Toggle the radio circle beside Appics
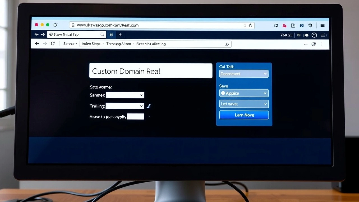 coord(223,93)
